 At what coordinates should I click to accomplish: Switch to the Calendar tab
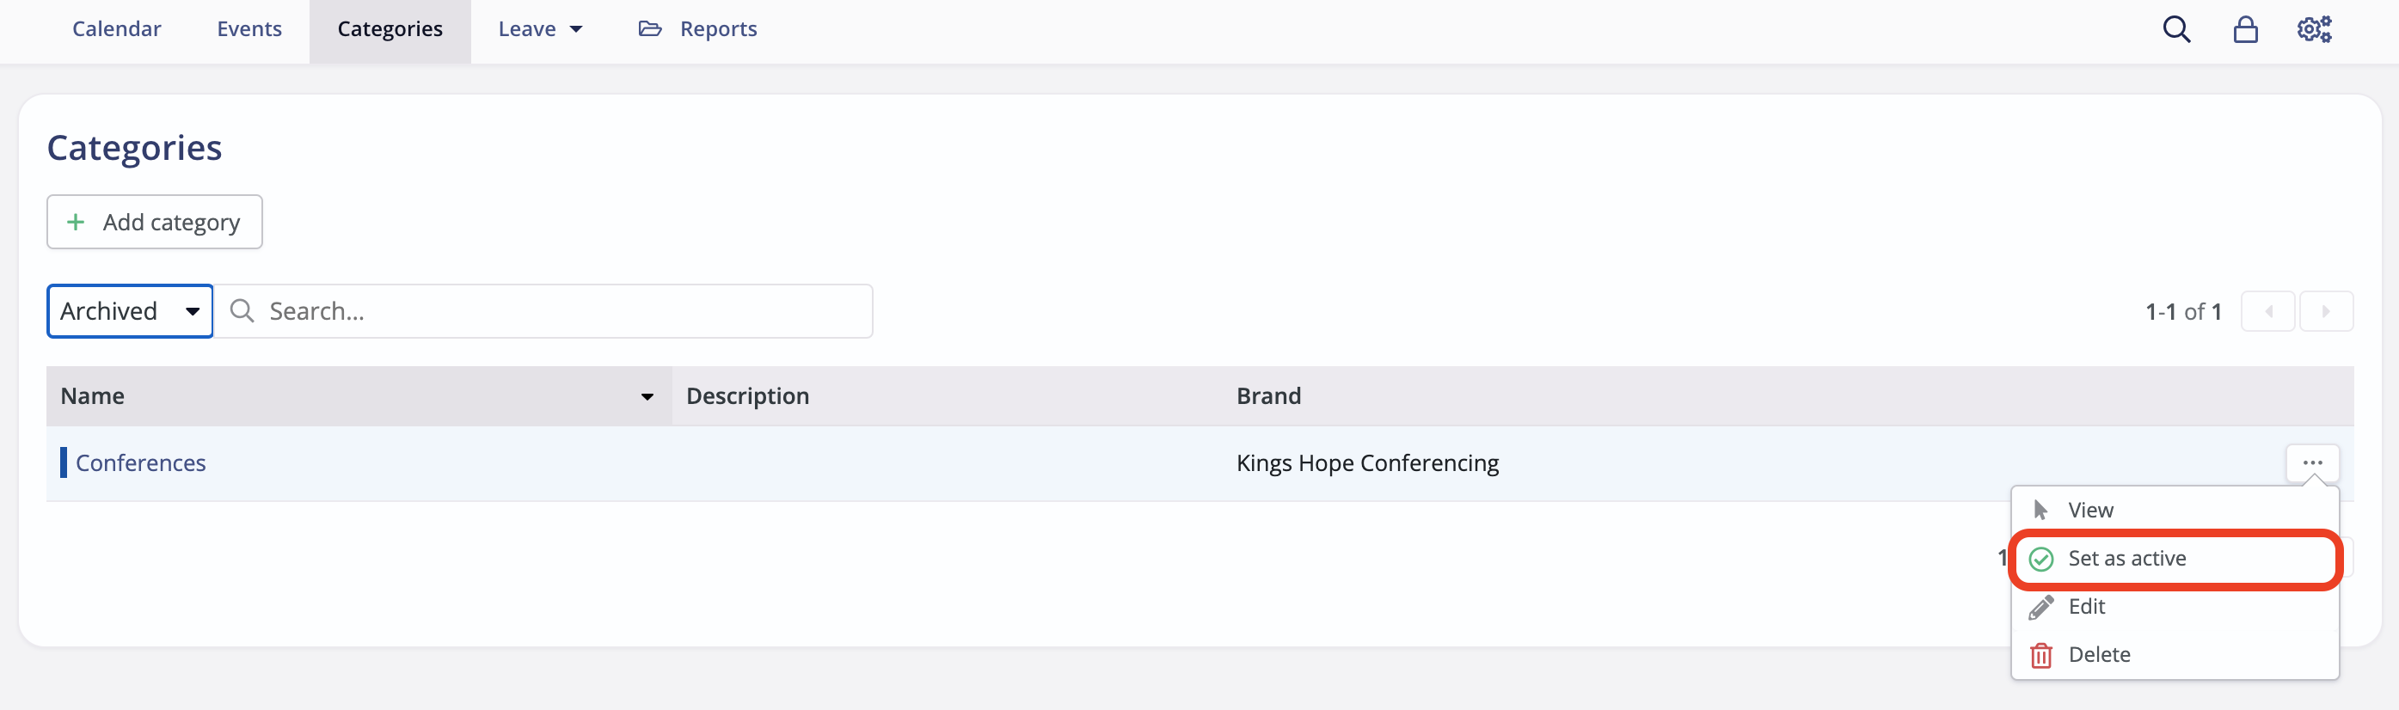pos(116,29)
